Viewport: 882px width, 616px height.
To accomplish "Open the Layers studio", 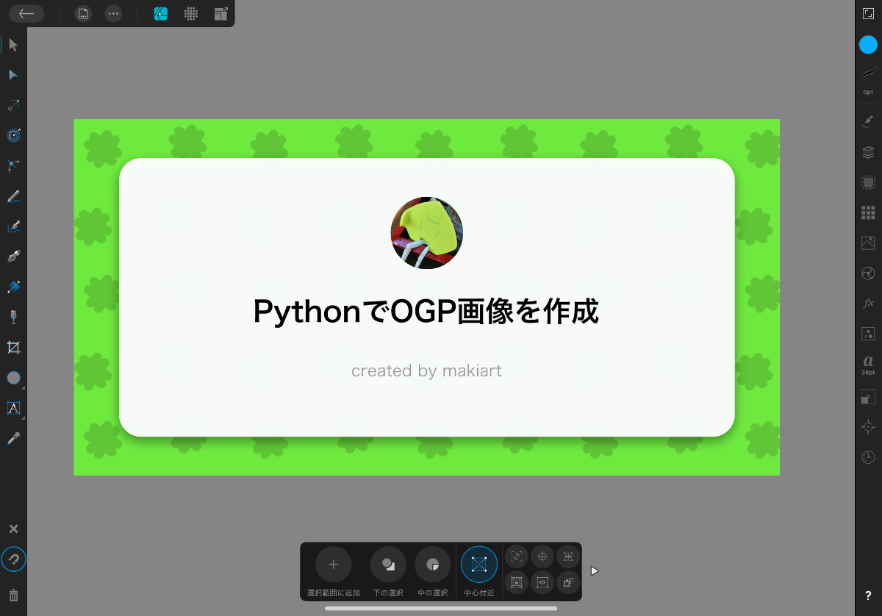I will 868,152.
